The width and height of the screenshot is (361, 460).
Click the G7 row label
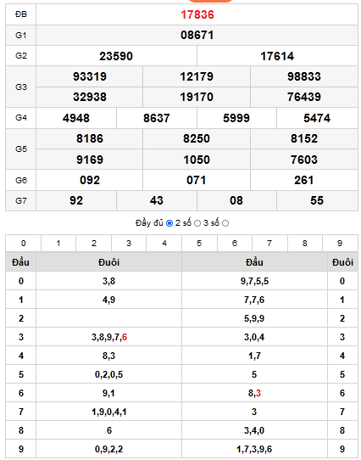(21, 200)
